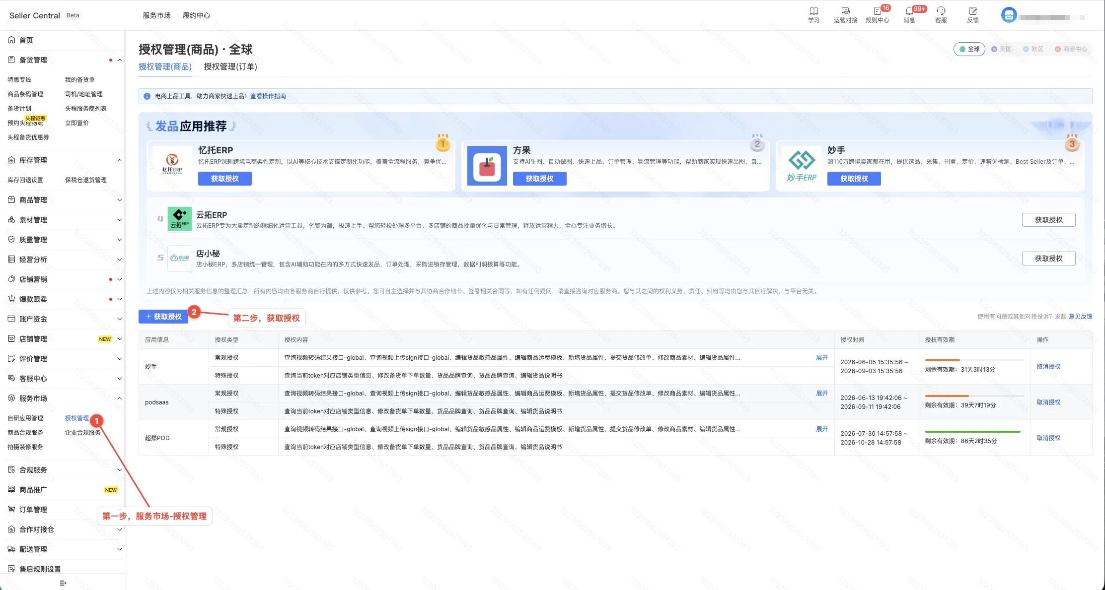Click 取消授权 for podsaas
Image resolution: width=1105 pixels, height=590 pixels.
click(1048, 402)
